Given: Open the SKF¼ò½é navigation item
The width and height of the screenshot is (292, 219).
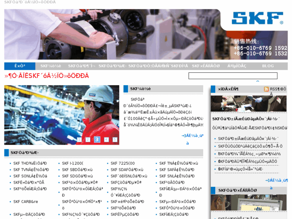Looking at the screenshot, I should click(x=51, y=66).
